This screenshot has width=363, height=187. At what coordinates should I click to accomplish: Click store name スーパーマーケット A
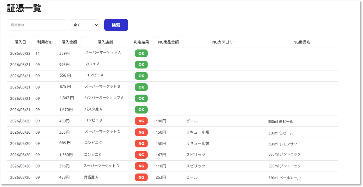pyautogui.click(x=103, y=53)
